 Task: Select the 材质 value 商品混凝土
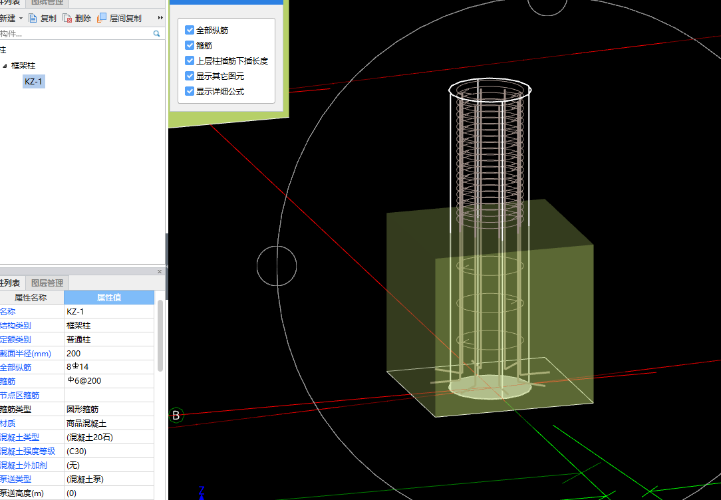pyautogui.click(x=109, y=424)
